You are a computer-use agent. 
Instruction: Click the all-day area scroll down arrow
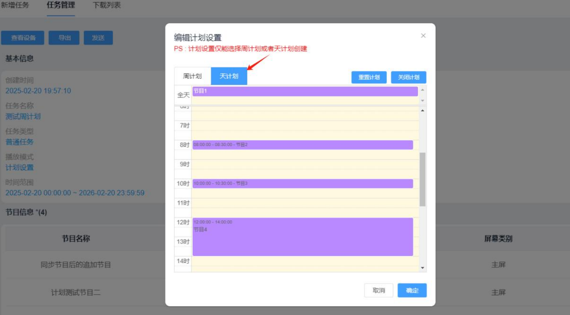pos(422,101)
